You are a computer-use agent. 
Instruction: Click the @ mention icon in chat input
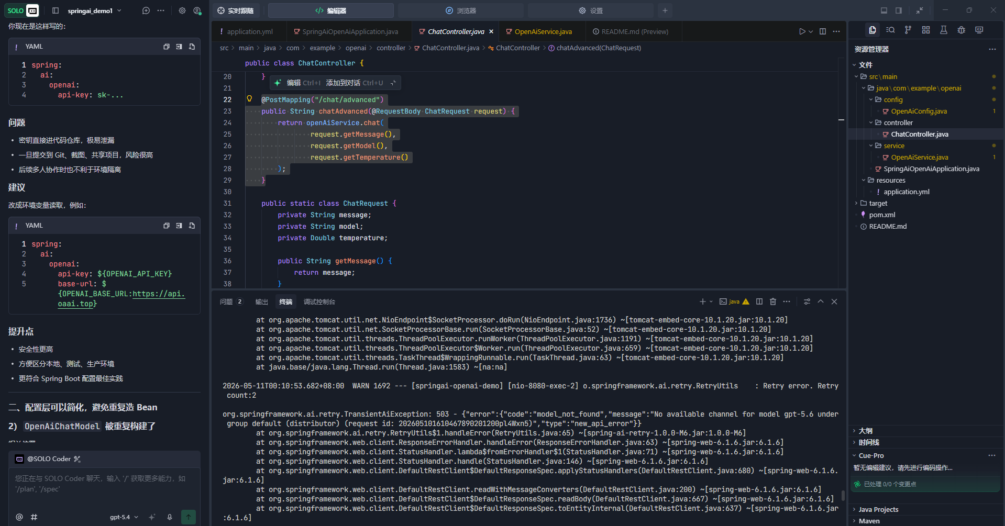coord(19,517)
